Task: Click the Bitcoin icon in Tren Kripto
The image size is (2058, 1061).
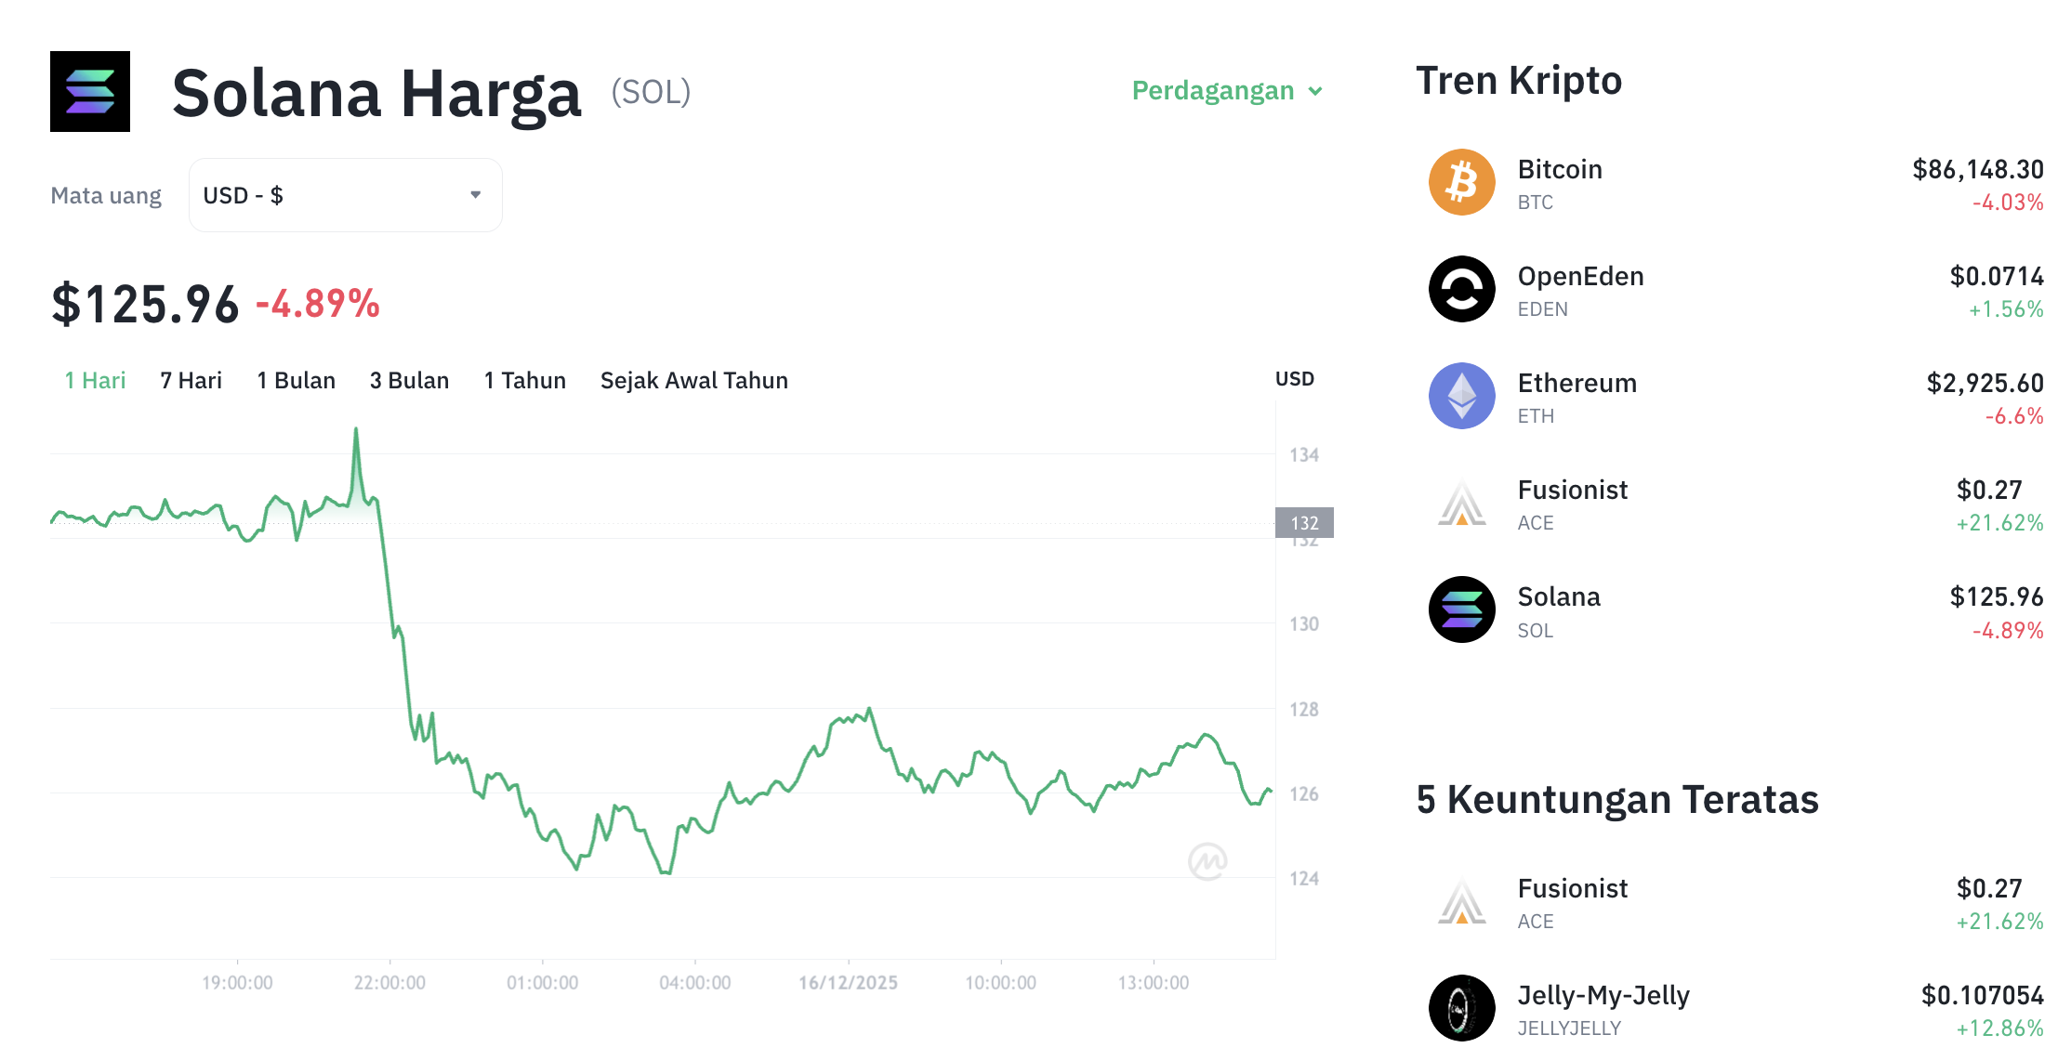Action: (x=1461, y=182)
